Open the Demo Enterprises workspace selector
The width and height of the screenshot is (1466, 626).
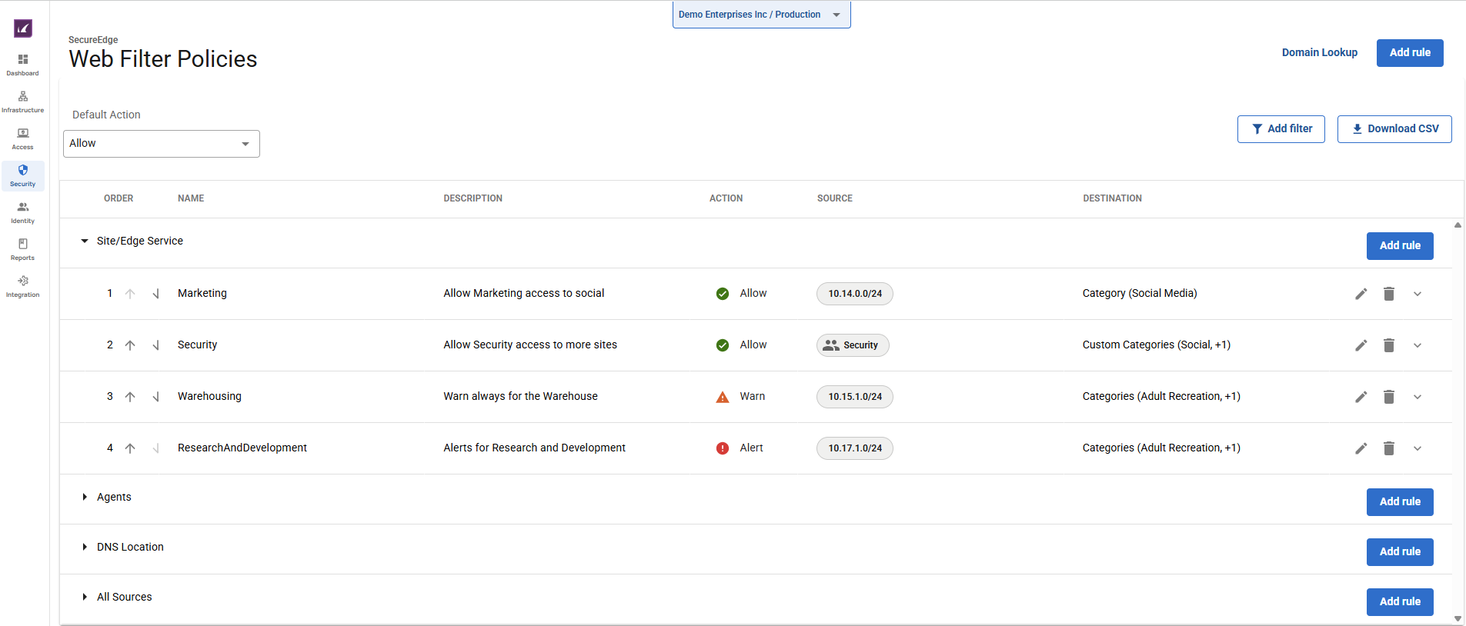tap(761, 15)
